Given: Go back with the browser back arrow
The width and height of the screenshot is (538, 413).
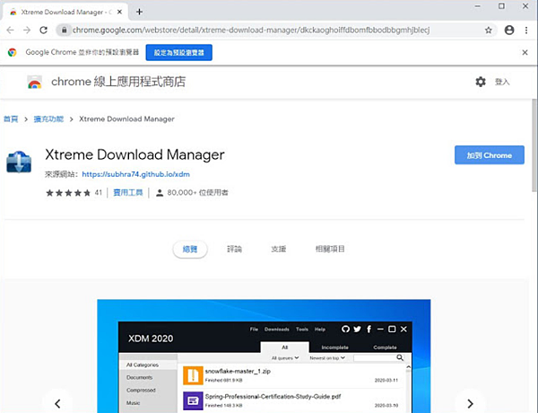Looking at the screenshot, I should tap(10, 31).
